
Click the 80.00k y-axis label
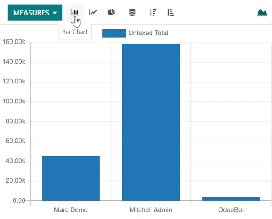[x=15, y=121]
